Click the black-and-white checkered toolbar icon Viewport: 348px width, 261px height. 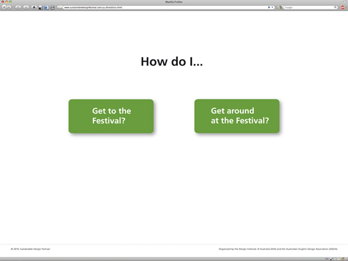point(41,8)
